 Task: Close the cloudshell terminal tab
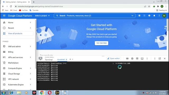(x=66, y=59)
